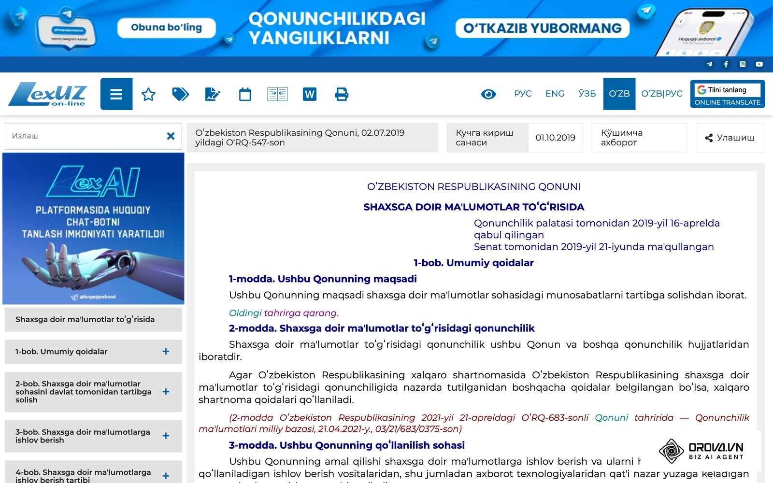The height and width of the screenshot is (483, 773).
Task: Expand 3-bob. Shaxsga doir ma'lumotlarga ishlov berish
Action: [x=166, y=436]
